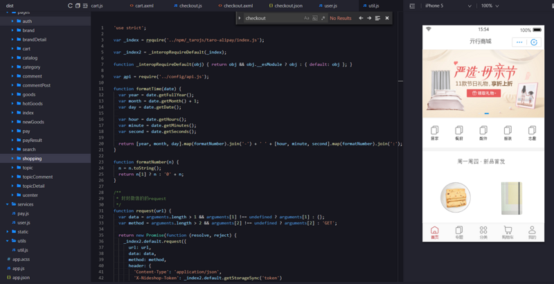Tap the 专题 tab bar icon
The width and height of the screenshot is (554, 284).
[x=459, y=230]
